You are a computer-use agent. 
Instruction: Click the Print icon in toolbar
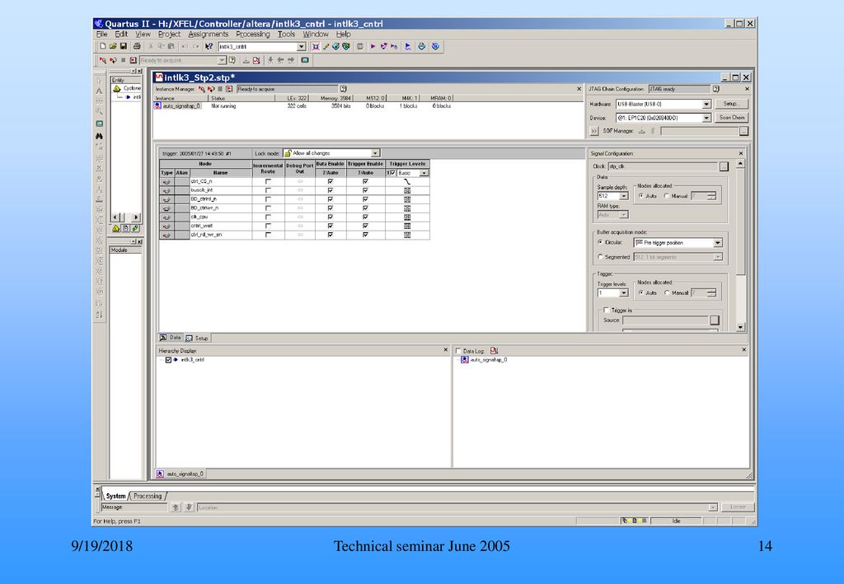(137, 46)
